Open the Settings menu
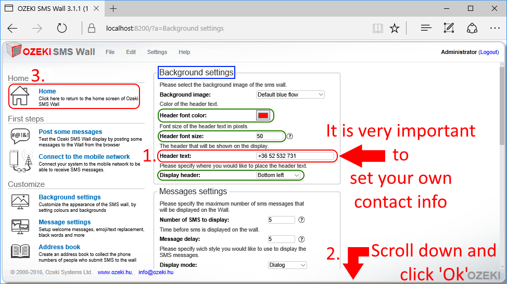 click(157, 52)
